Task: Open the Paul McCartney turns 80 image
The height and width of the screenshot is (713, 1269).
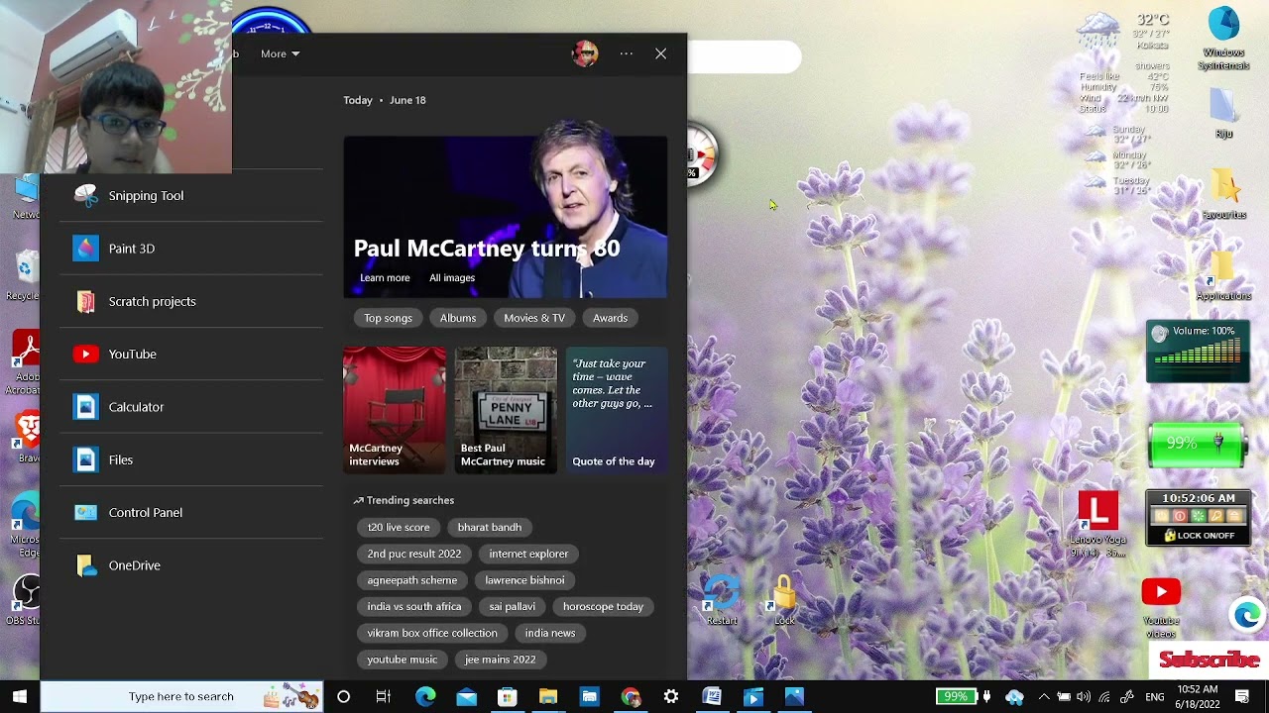Action: coord(506,217)
